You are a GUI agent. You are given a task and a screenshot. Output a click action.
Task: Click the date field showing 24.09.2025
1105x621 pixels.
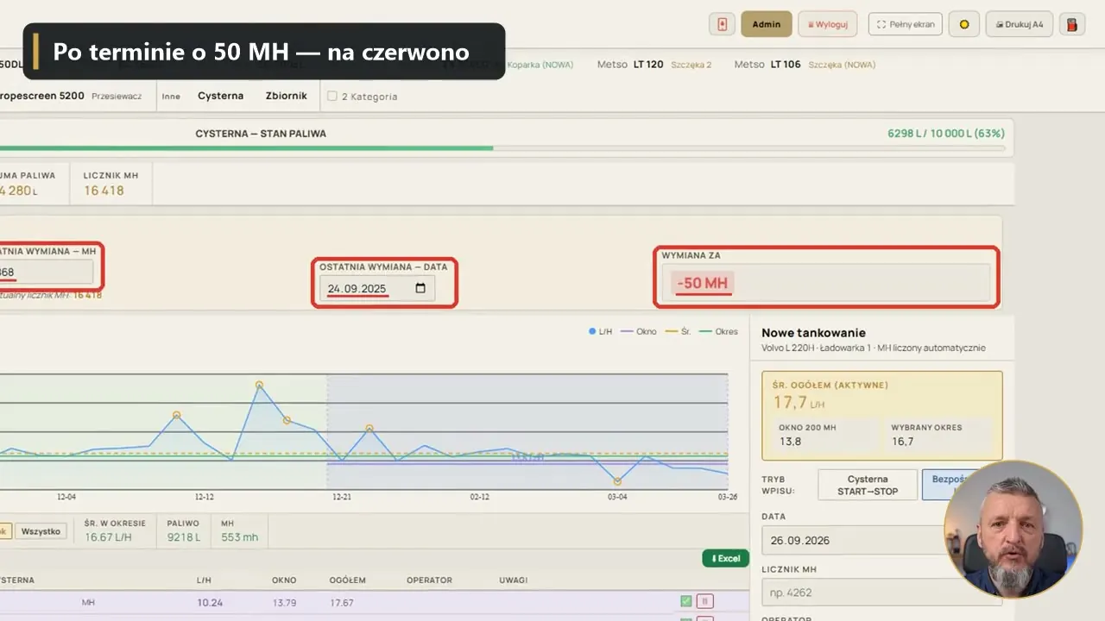376,288
